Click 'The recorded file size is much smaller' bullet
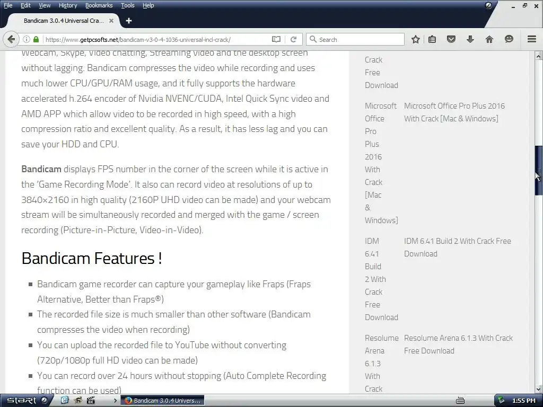This screenshot has height=407, width=543. [173, 322]
